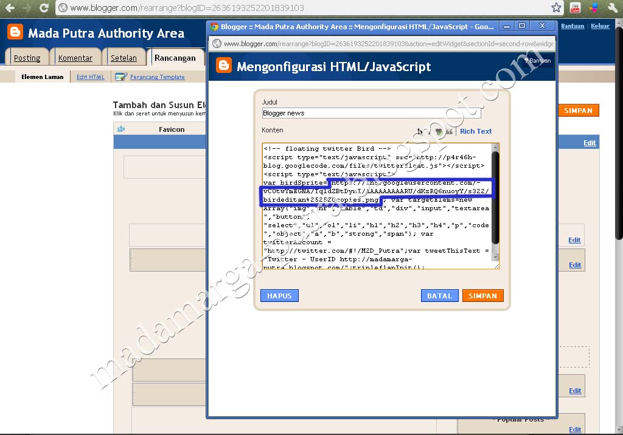Click the Chrome icon in the popup title bar
623x435 pixels.
(214, 27)
